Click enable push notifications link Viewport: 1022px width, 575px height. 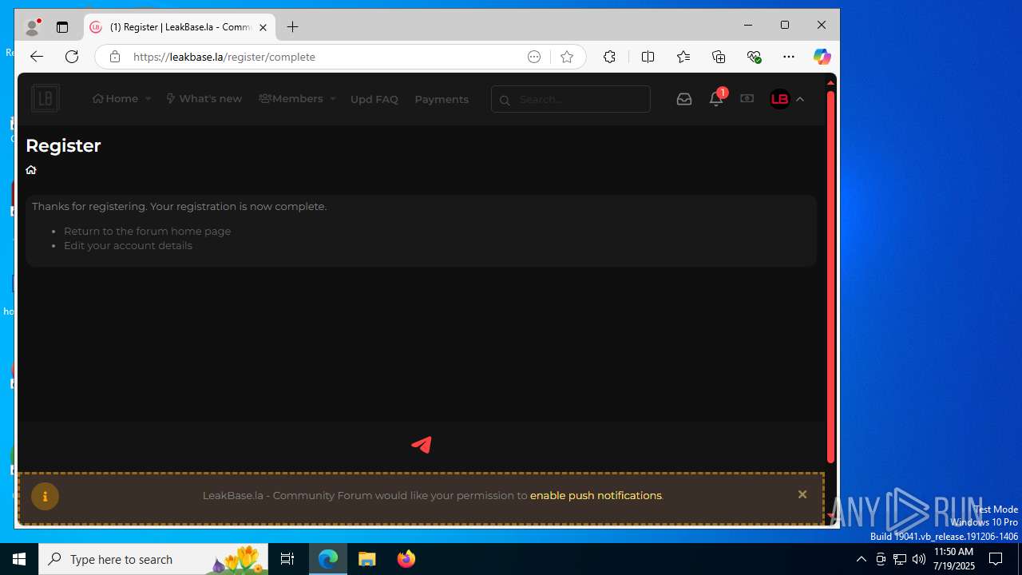tap(596, 495)
